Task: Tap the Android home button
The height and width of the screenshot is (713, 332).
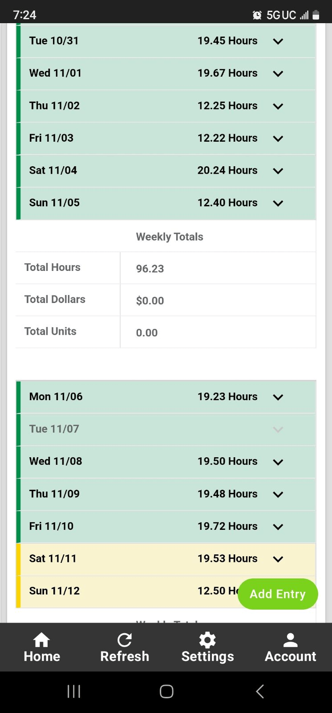Action: coord(166,691)
